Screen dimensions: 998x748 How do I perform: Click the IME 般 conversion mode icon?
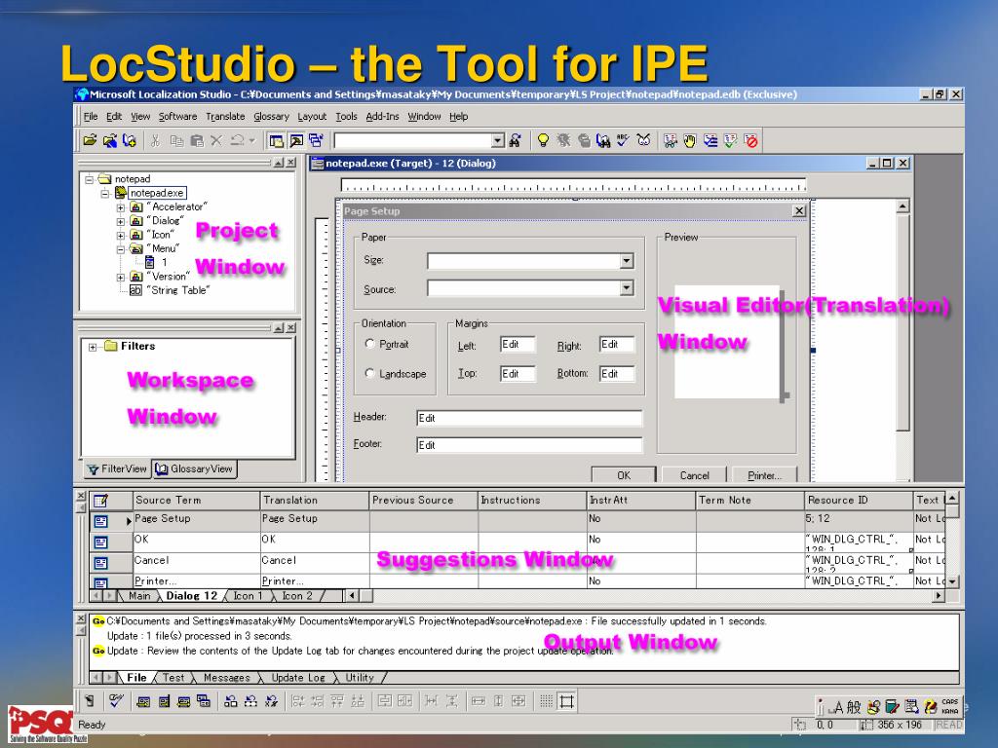click(854, 707)
